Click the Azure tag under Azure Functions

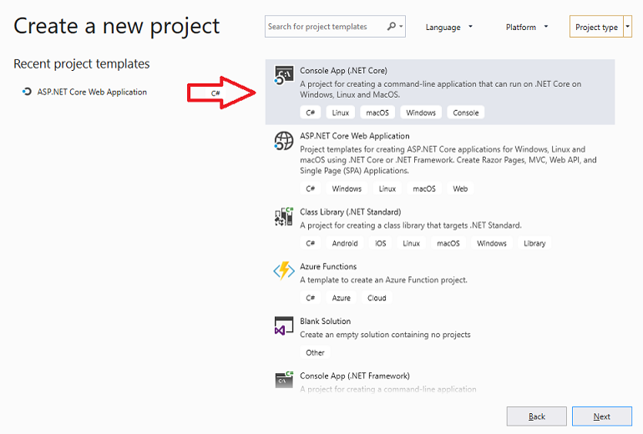342,298
